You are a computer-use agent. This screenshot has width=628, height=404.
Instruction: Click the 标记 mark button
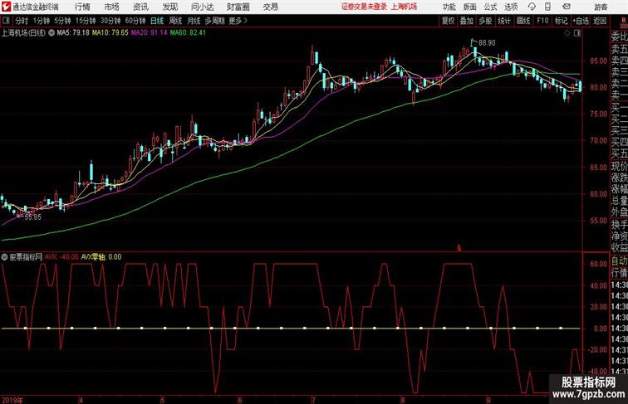point(561,21)
